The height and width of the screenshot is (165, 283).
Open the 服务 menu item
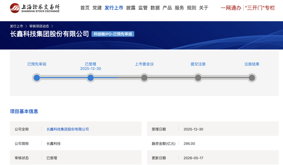pos(179,8)
